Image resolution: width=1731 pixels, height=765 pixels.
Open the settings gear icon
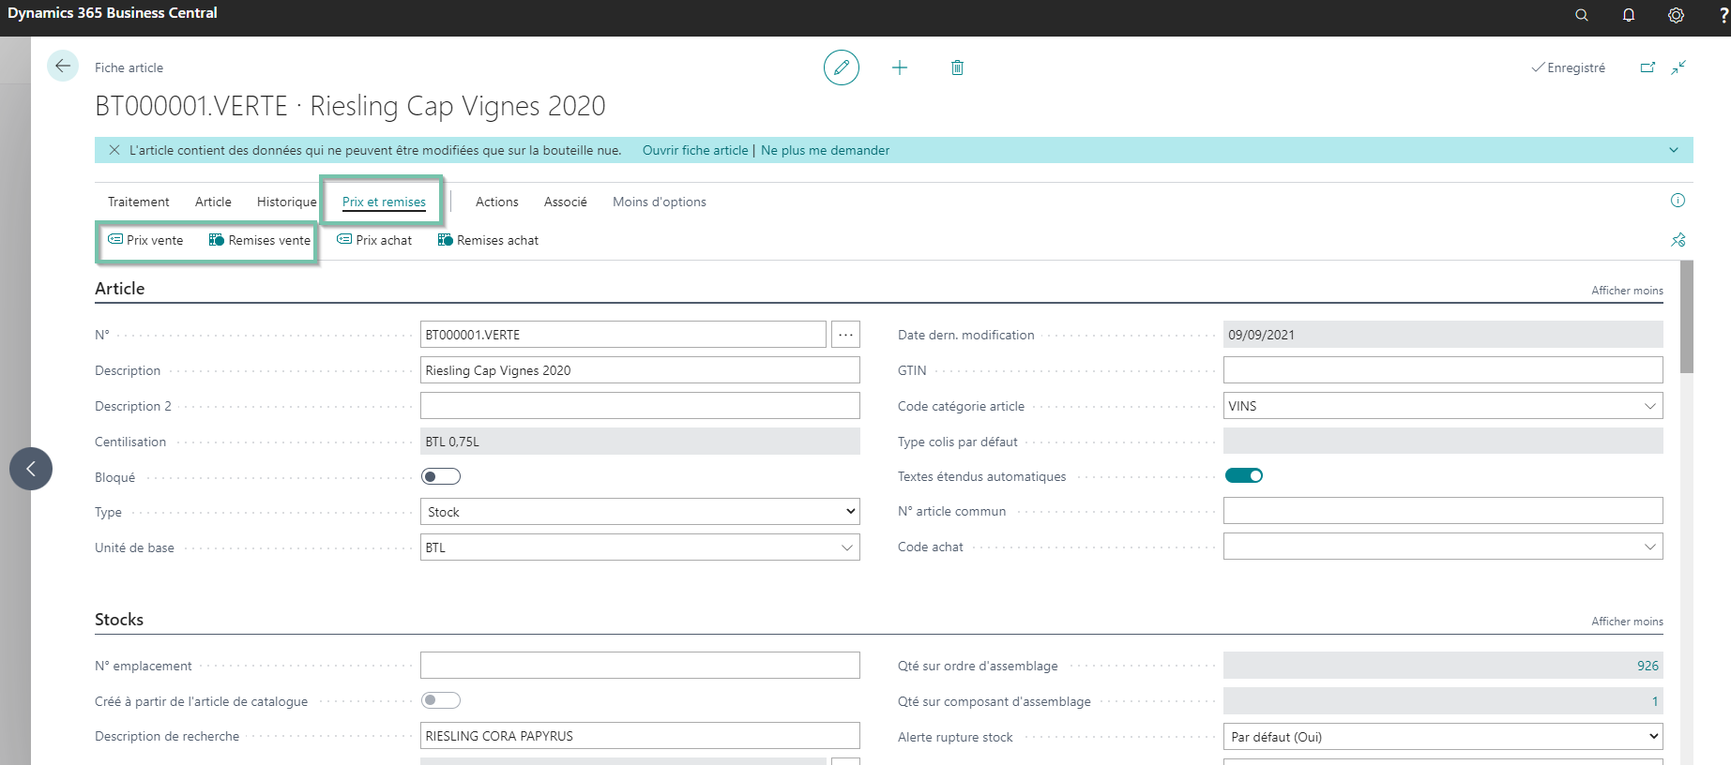coord(1676,15)
